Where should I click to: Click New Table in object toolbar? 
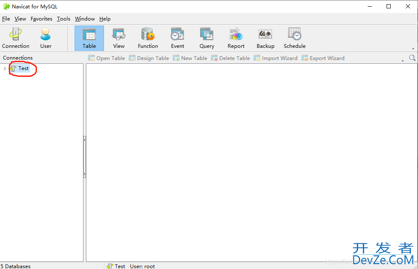(190, 58)
